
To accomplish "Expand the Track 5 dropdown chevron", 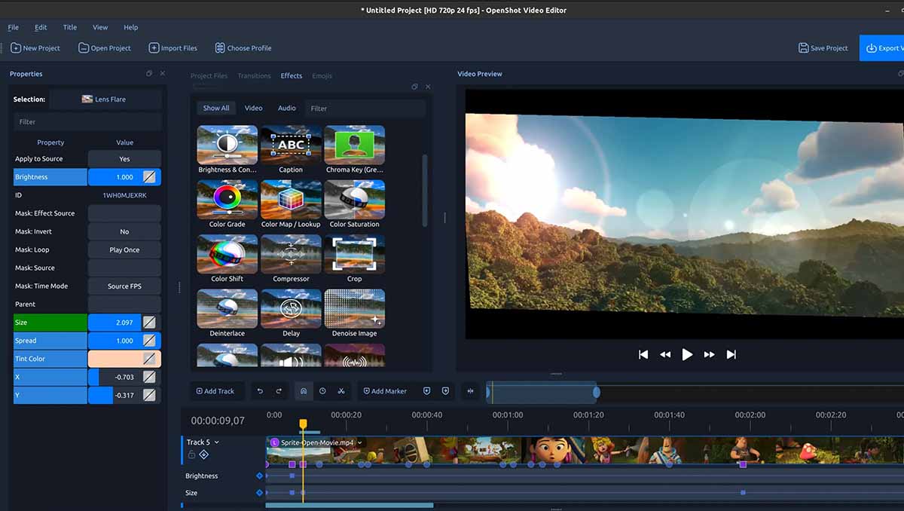I will point(217,442).
